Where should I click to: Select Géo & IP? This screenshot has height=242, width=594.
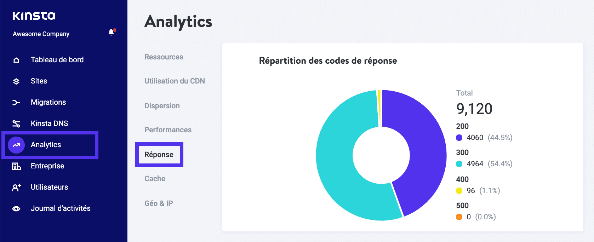158,203
